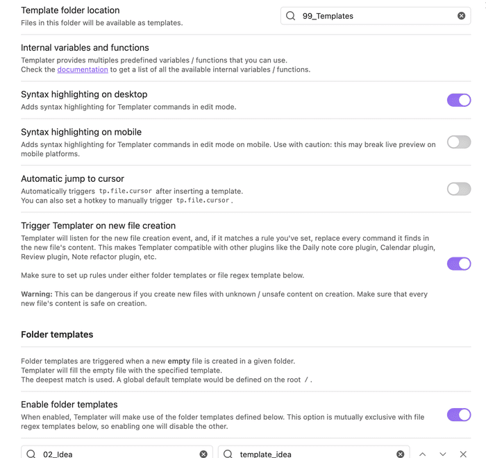Turn on Automatic jump to cursor
Screen dimensions: 486x458
[x=459, y=189]
